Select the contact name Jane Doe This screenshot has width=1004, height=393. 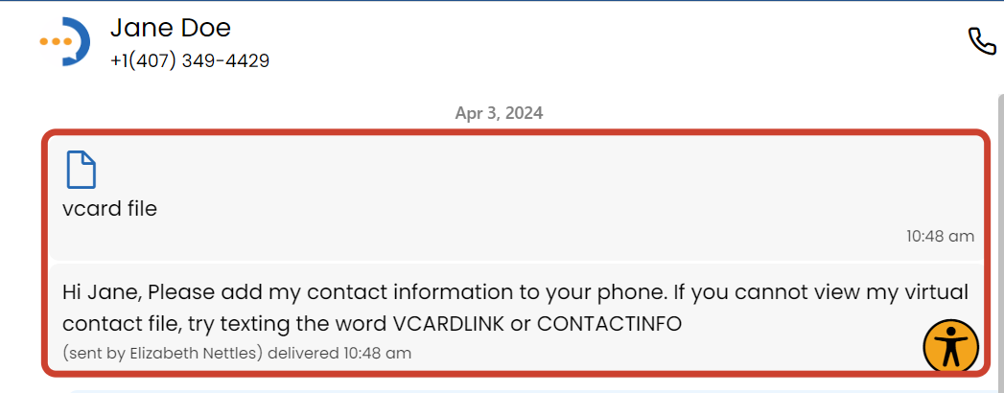(170, 28)
